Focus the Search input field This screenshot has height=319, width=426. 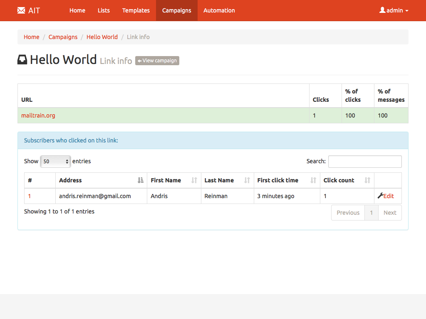364,162
